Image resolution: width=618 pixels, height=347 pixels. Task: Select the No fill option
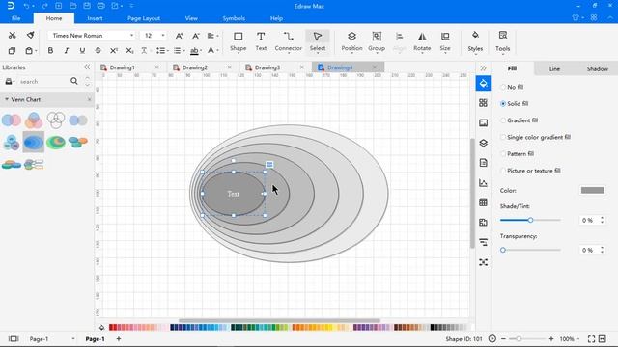click(512, 87)
